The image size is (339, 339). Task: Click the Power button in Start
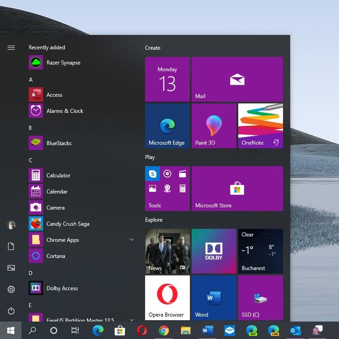coord(11,311)
